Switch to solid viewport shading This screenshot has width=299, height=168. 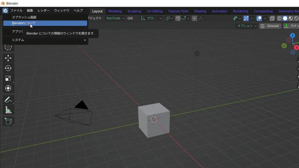tap(285, 18)
